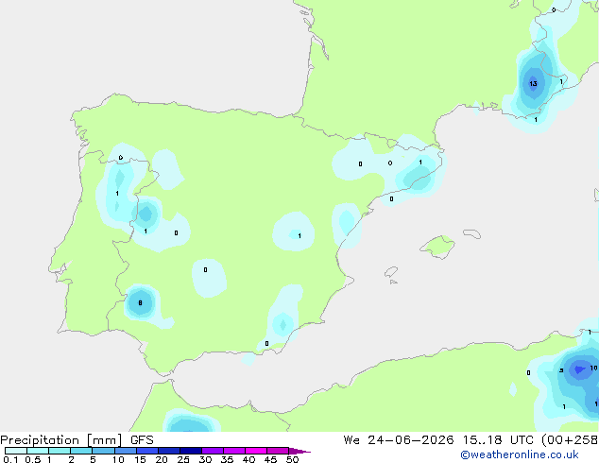
Task: Click the '50' legend scale label
Action: coord(292,459)
